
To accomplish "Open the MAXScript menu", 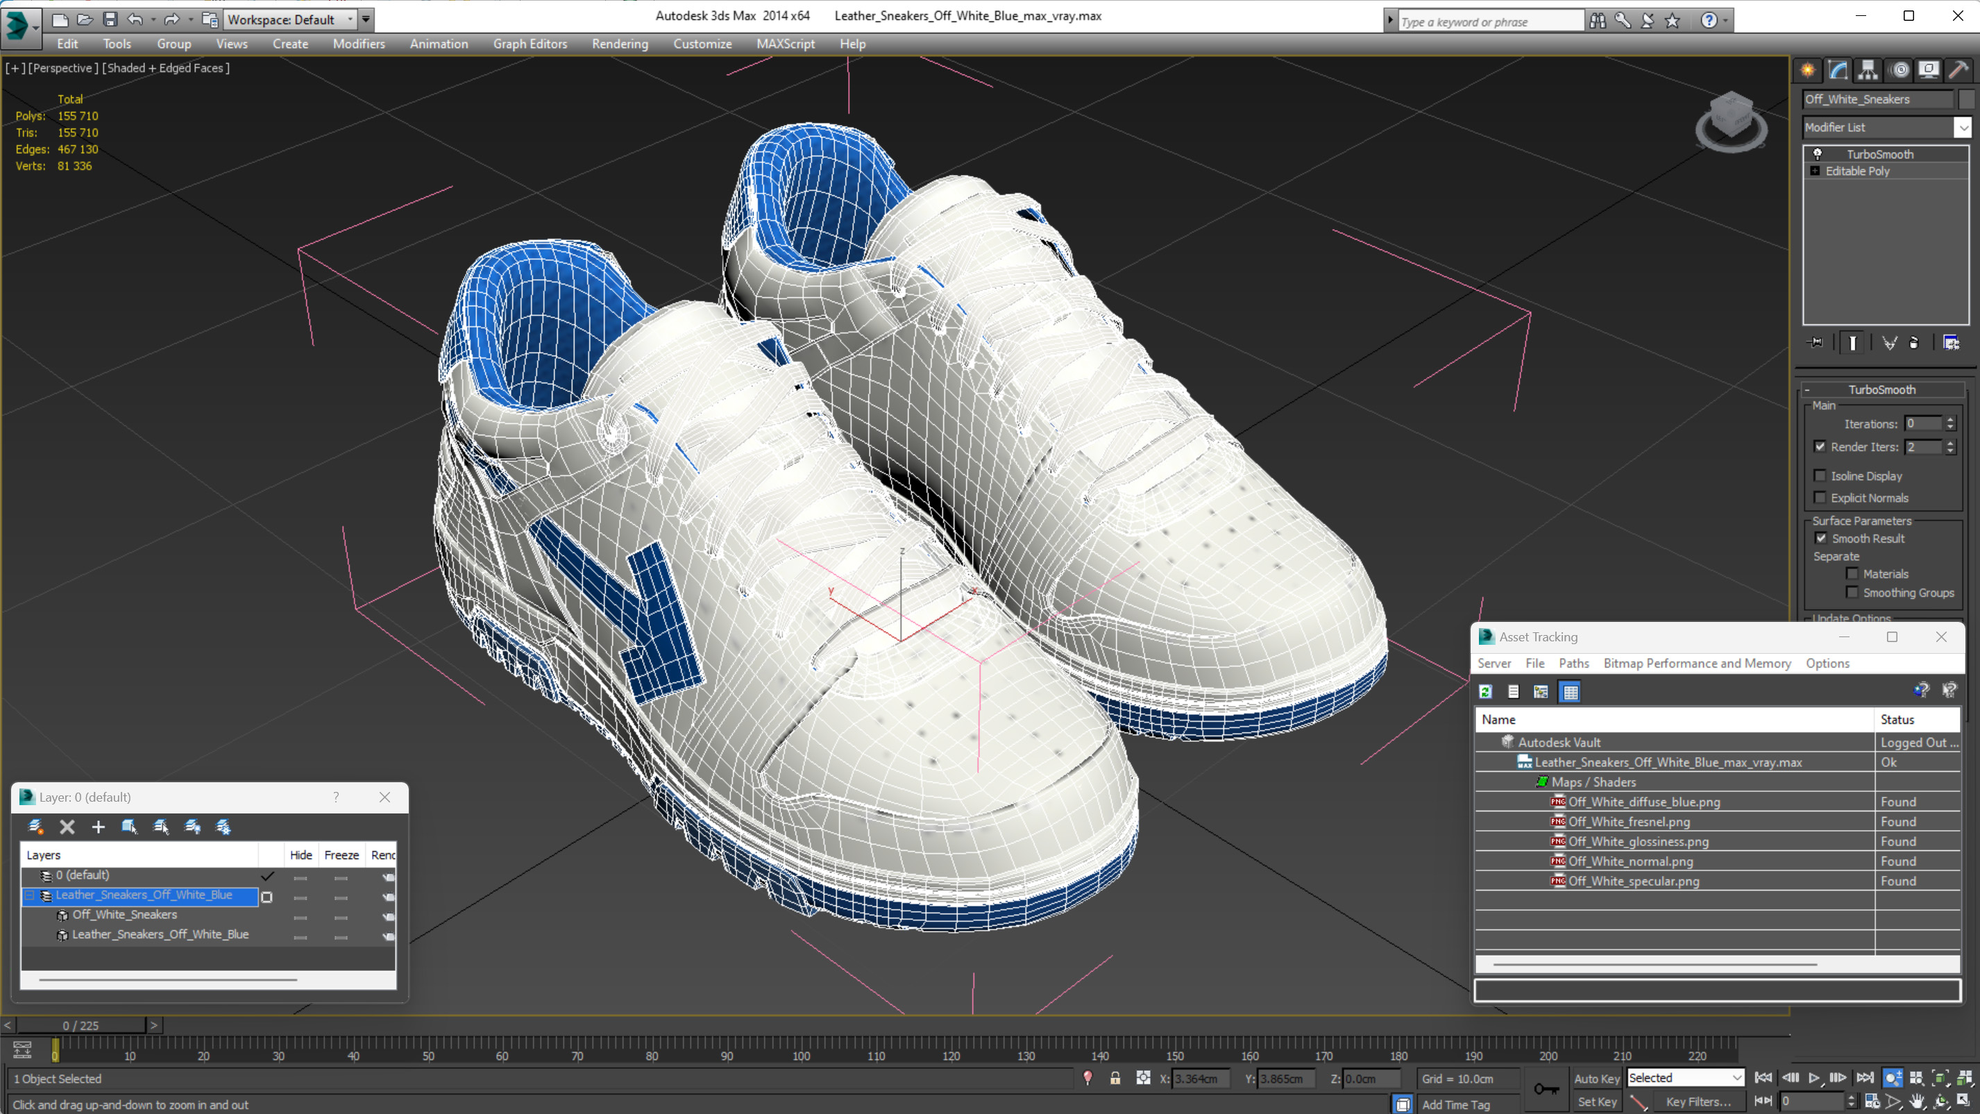I will pyautogui.click(x=786, y=44).
